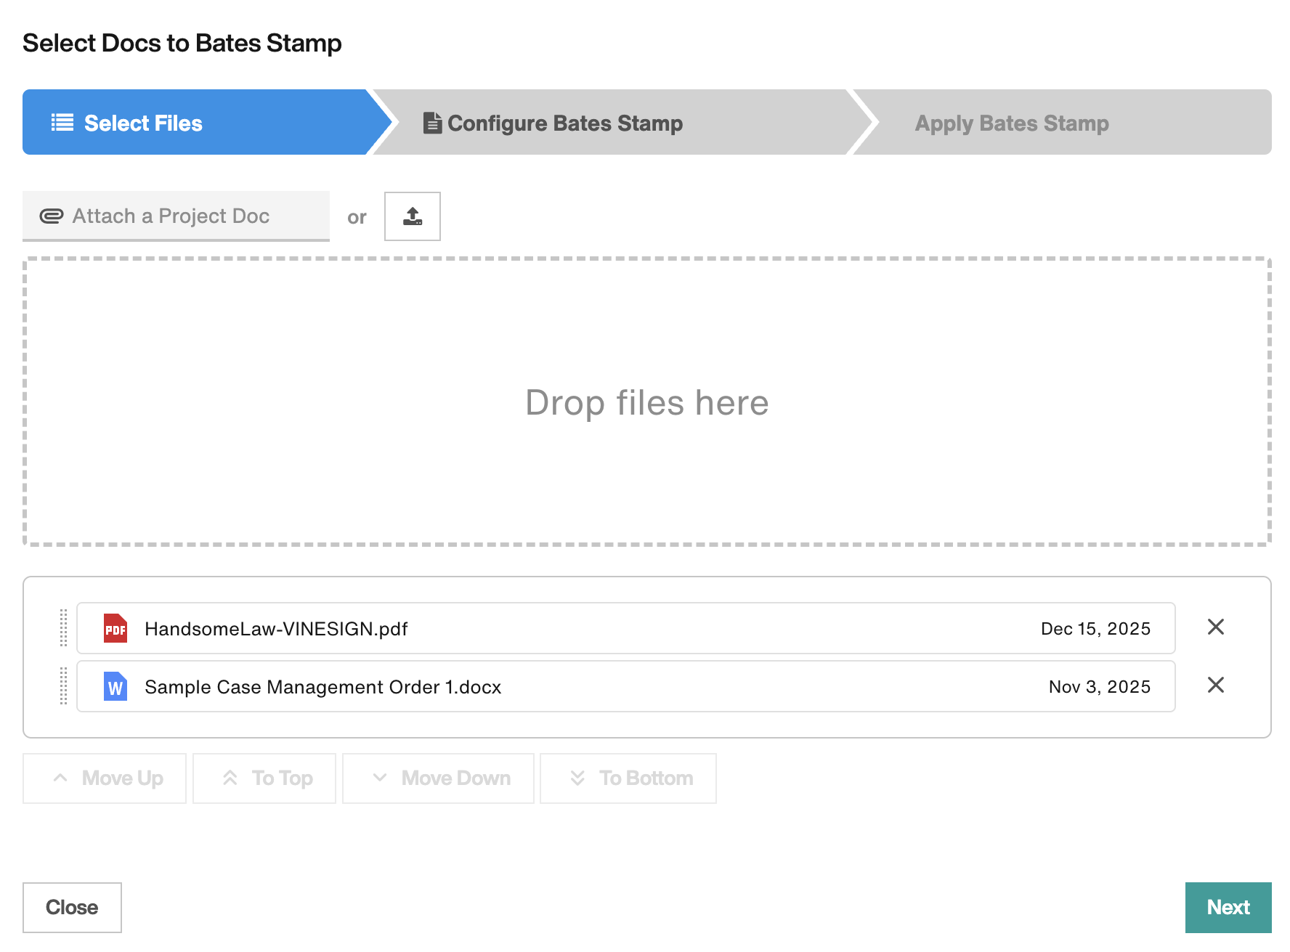
Task: Remove Sample Case Management Order 1.docx with X
Action: 1215,685
